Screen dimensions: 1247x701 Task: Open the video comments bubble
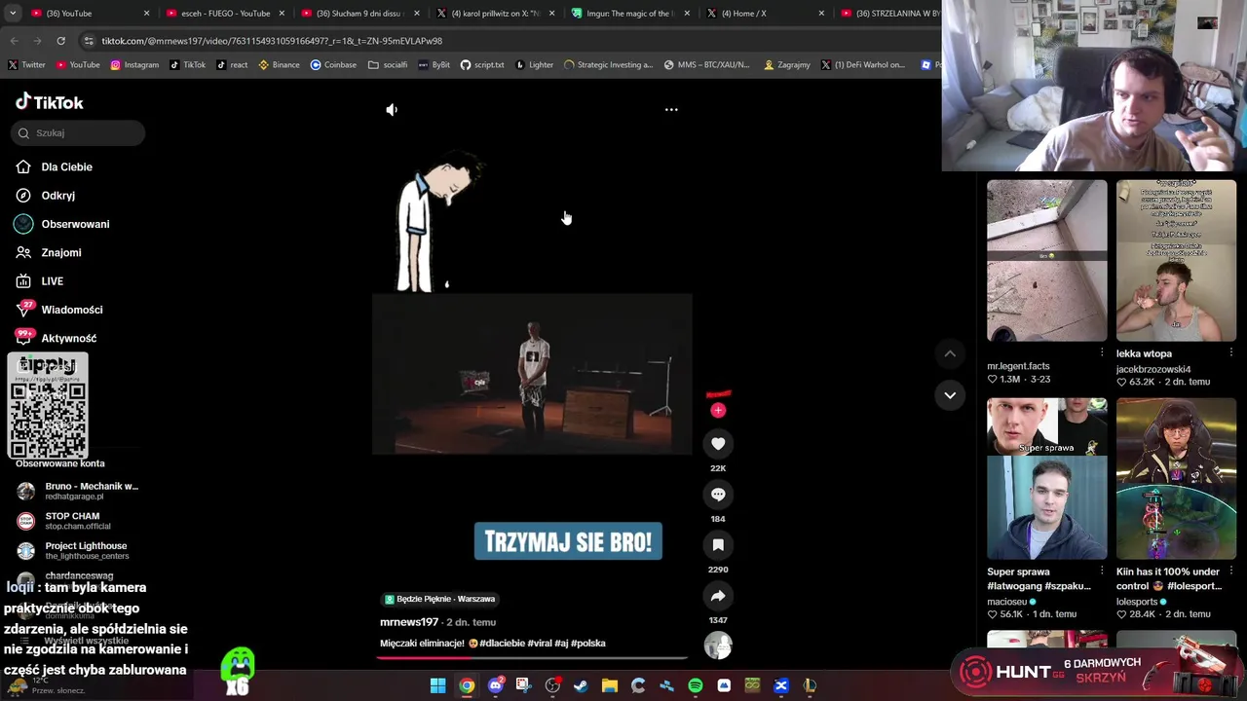tap(718, 495)
